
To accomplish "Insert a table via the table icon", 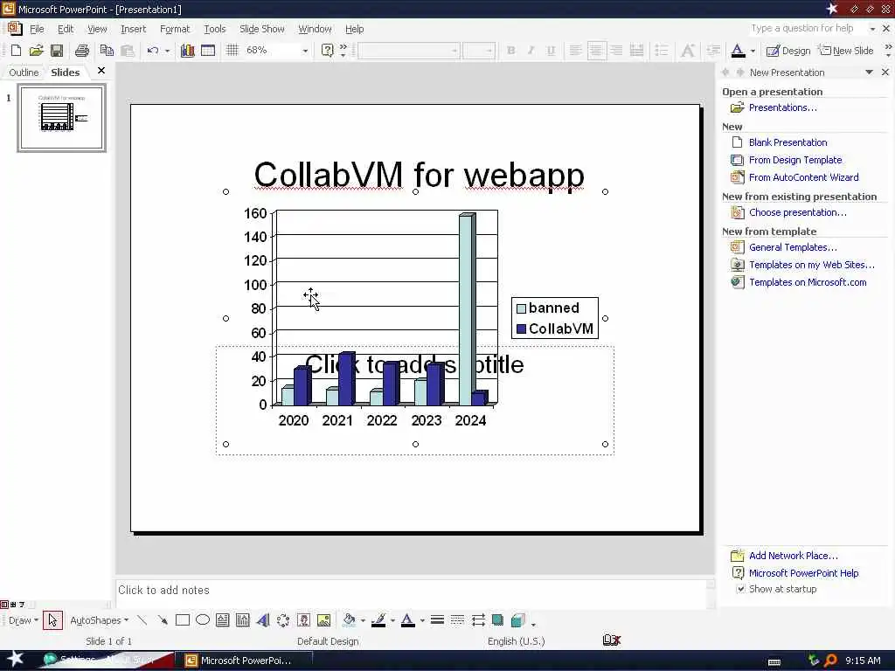I will (x=208, y=51).
